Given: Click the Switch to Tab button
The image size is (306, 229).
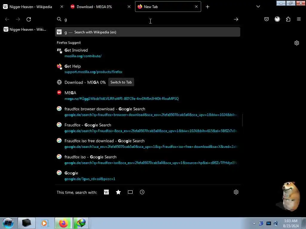Looking at the screenshot, I should click(x=121, y=82).
